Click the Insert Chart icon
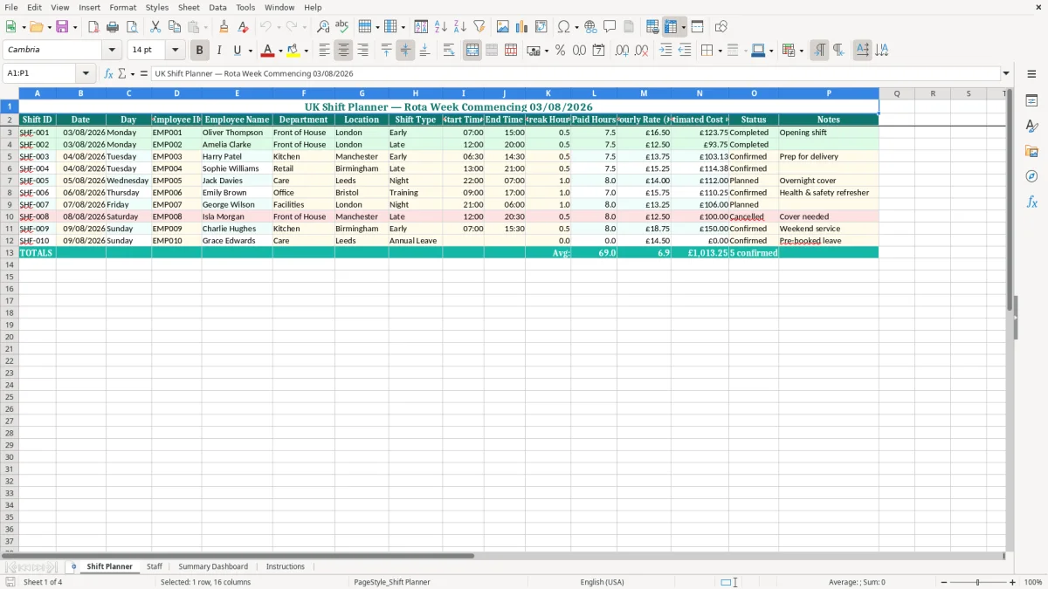This screenshot has height=589, width=1048. (x=522, y=27)
